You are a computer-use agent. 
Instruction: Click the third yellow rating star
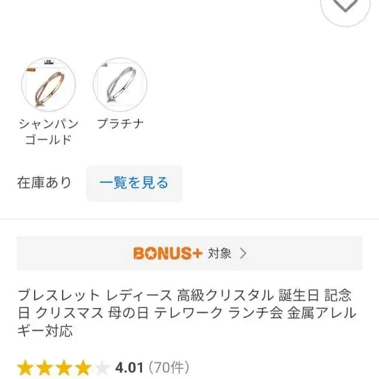coord(64,366)
